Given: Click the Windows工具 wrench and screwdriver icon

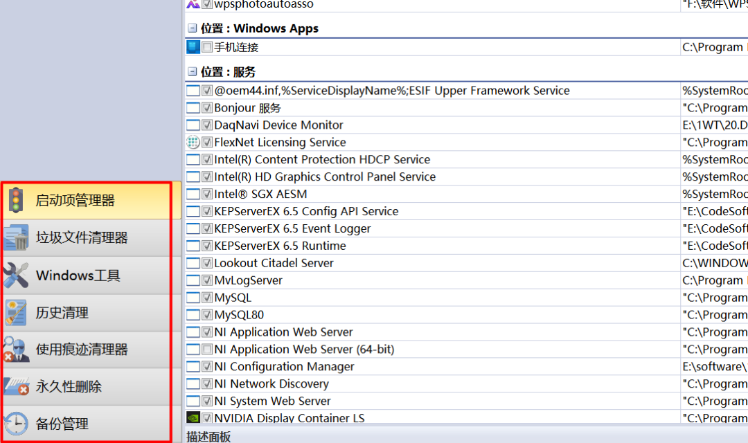Looking at the screenshot, I should pyautogui.click(x=16, y=275).
